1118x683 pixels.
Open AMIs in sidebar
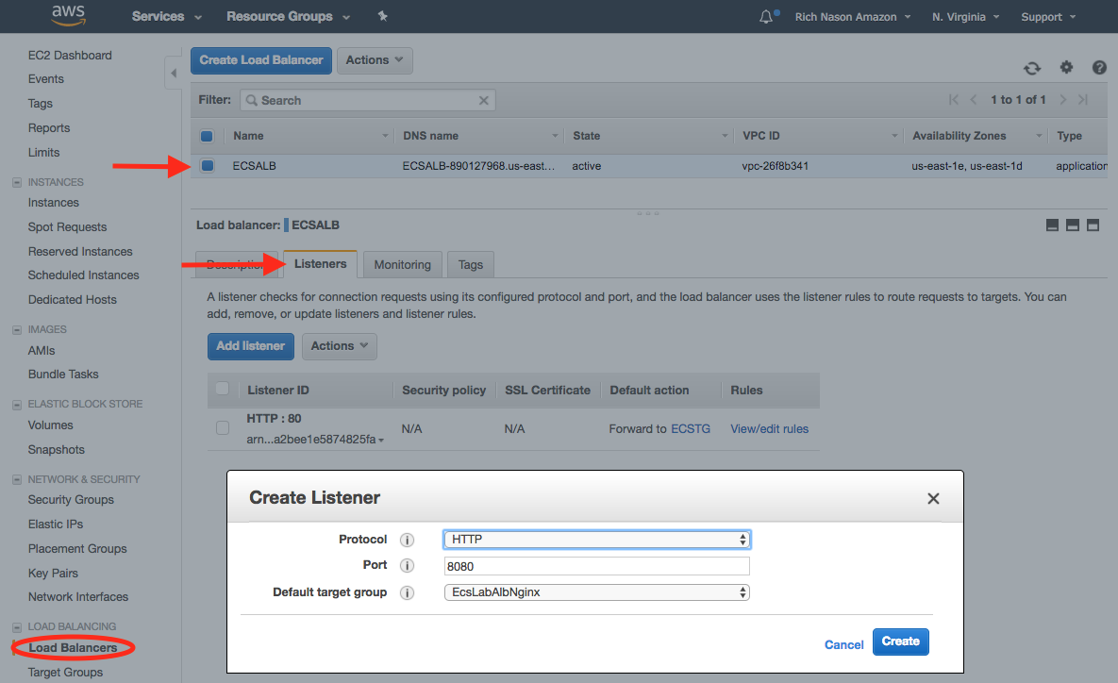42,351
